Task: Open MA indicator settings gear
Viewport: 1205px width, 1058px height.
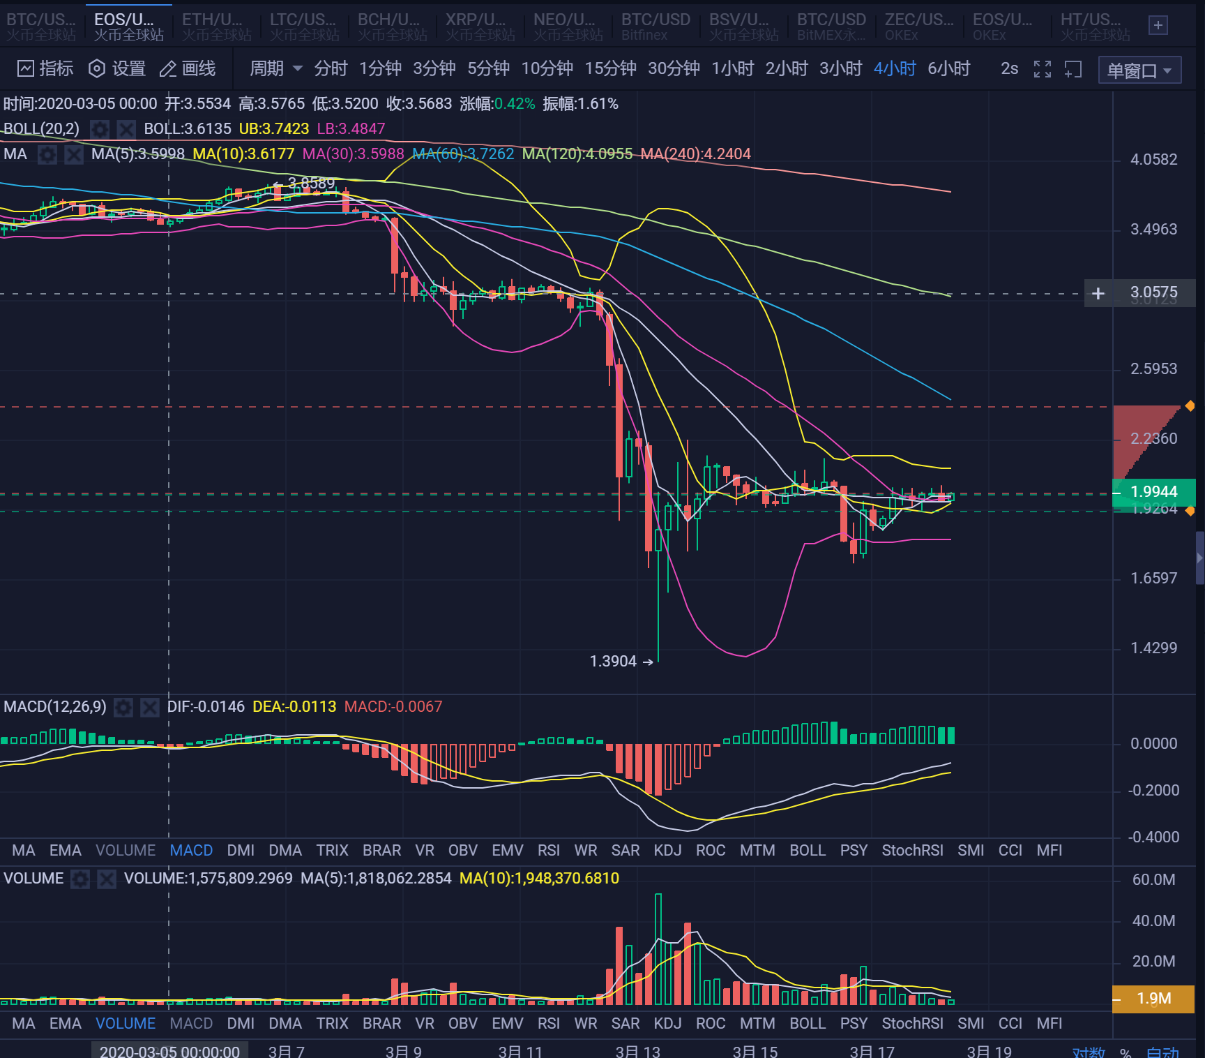Action: [x=47, y=154]
